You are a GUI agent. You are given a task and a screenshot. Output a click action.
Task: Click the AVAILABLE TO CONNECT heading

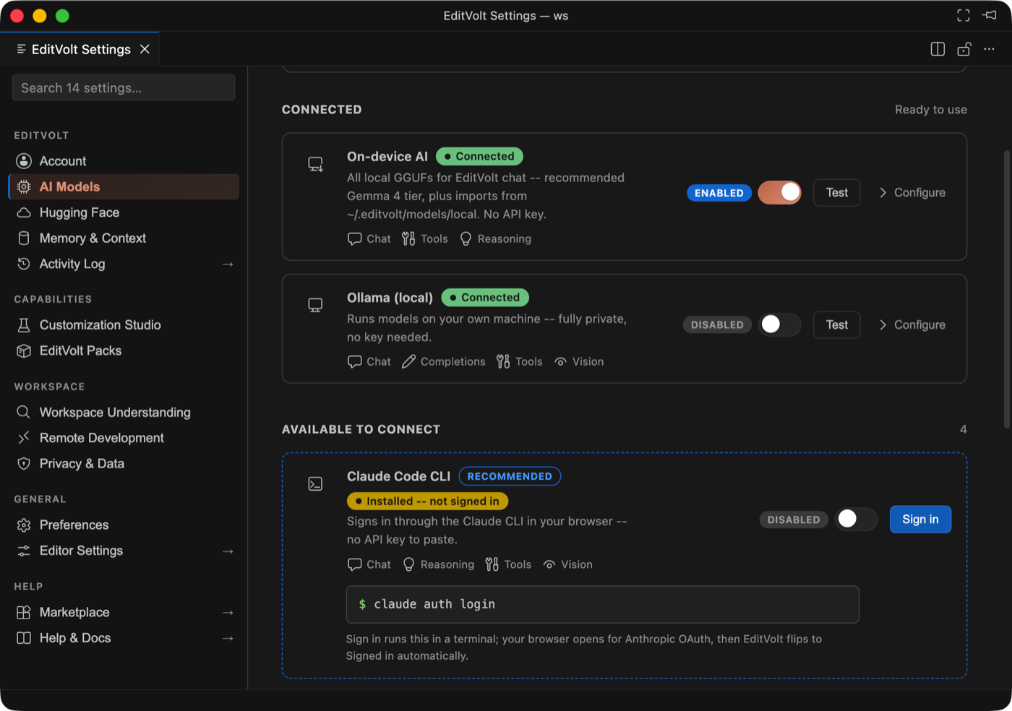tap(361, 429)
